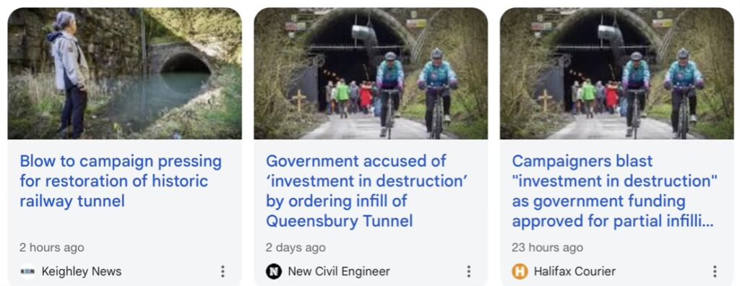740x286 pixels.
Task: Click the '2 days ago' timestamp
Action: coord(296,248)
